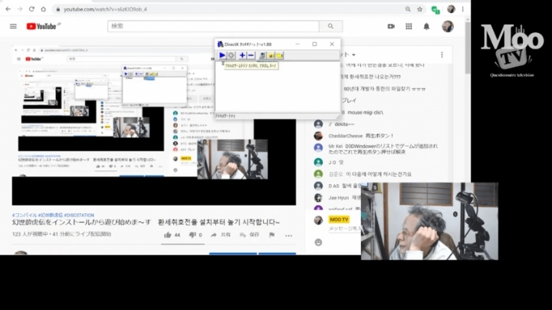The width and height of the screenshot is (552, 310).
Task: Click the YouTube search box
Action: (x=213, y=26)
